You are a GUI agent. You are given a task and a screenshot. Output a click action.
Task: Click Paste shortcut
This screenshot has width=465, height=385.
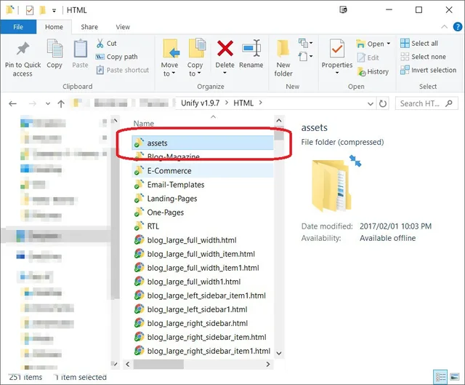(123, 70)
